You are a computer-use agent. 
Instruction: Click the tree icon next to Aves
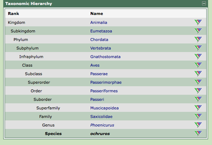point(198,65)
